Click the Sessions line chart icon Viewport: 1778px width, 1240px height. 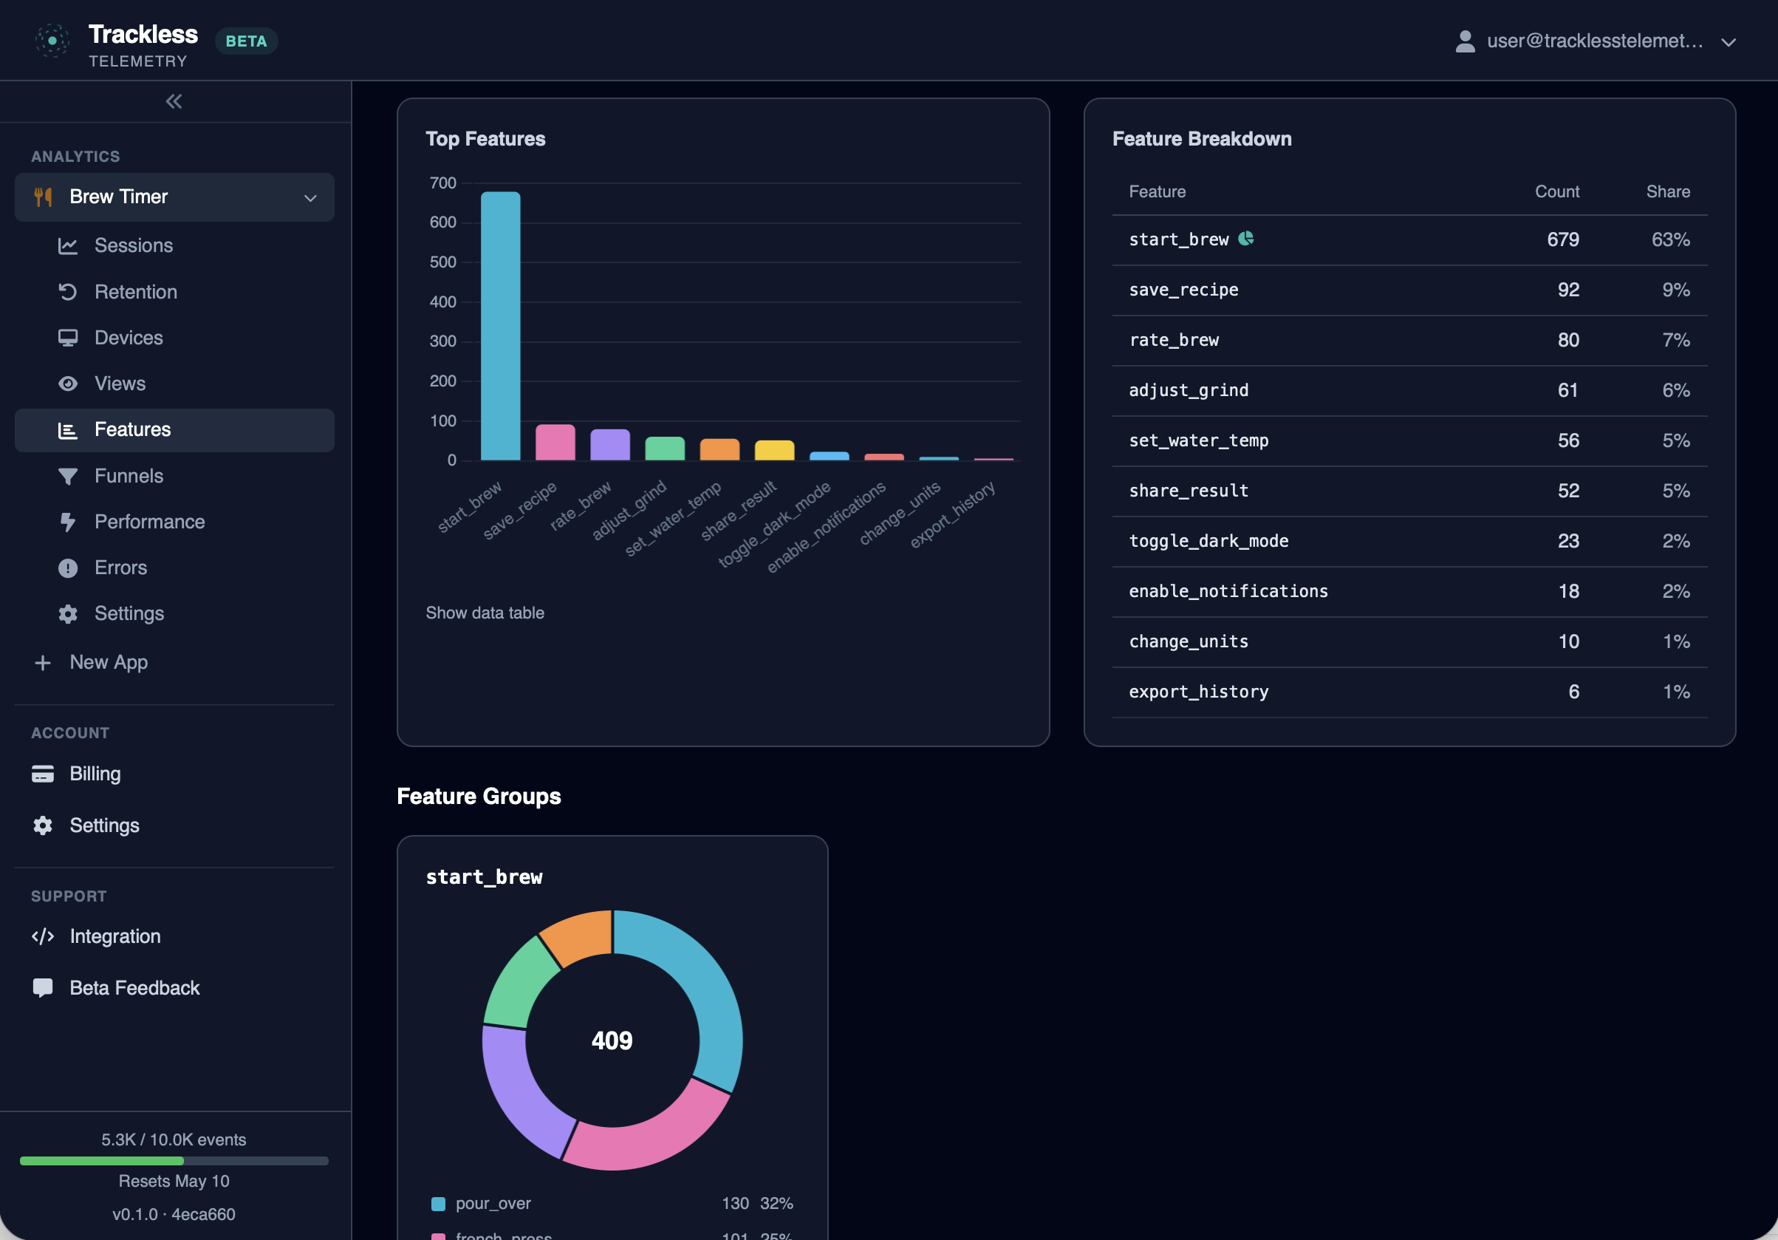click(x=68, y=245)
